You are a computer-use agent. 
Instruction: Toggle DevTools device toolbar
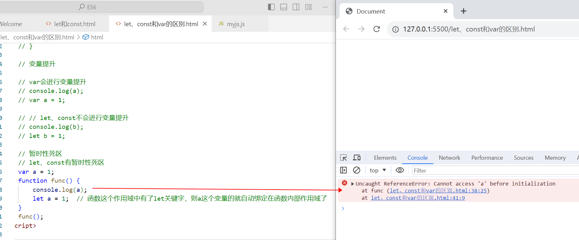(357, 157)
